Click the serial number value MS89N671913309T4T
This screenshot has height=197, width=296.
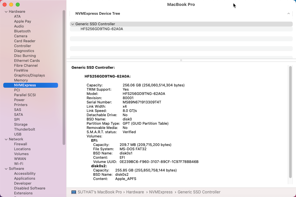click(x=142, y=102)
